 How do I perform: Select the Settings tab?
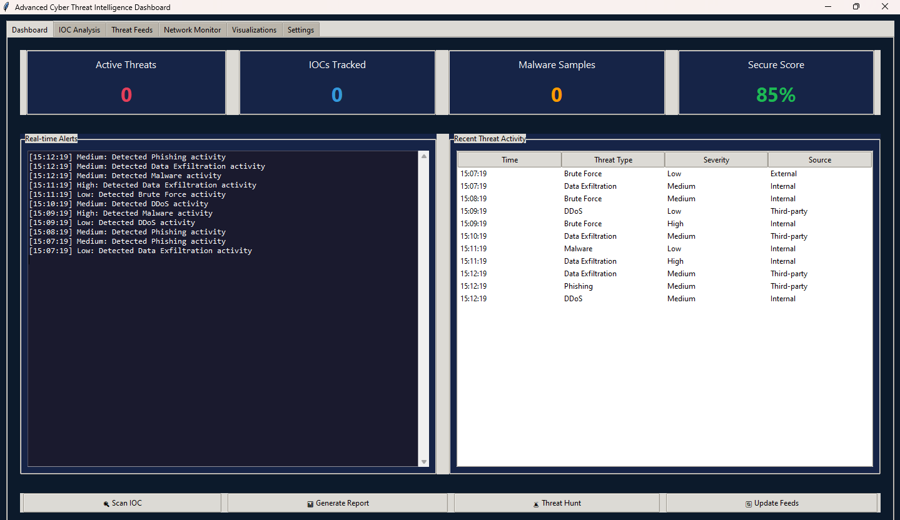click(301, 30)
